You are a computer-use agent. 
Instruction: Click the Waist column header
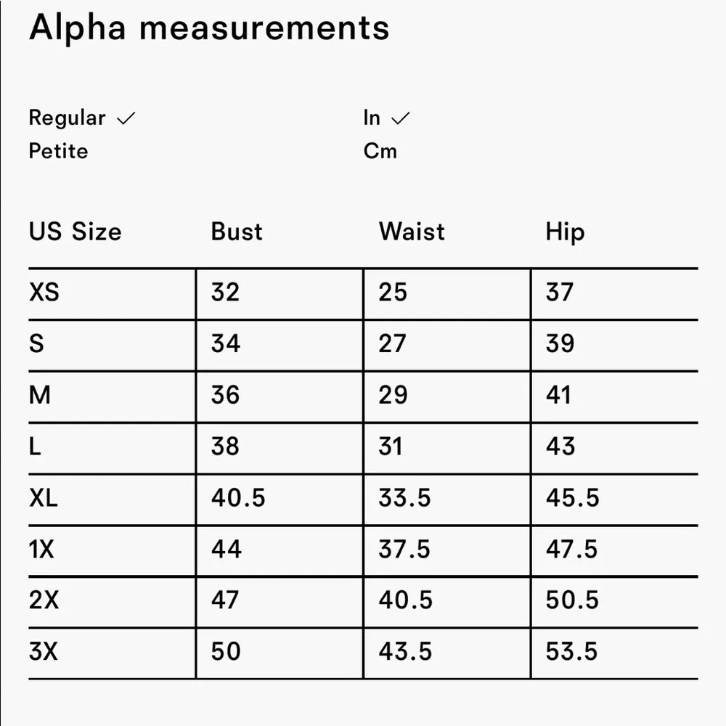click(412, 232)
